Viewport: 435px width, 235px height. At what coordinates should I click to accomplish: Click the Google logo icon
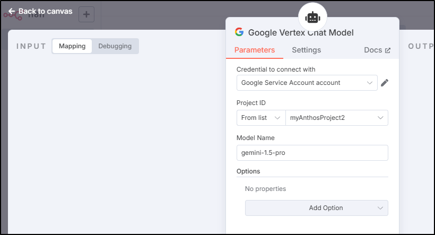pyautogui.click(x=239, y=32)
